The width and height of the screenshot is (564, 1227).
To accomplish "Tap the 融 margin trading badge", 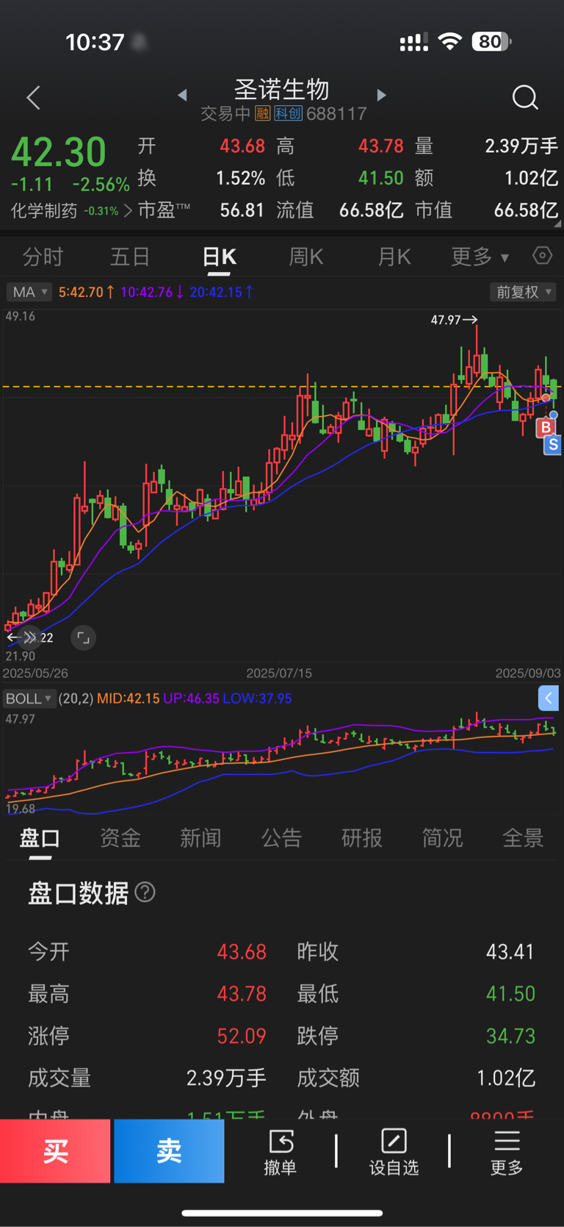I will point(263,113).
